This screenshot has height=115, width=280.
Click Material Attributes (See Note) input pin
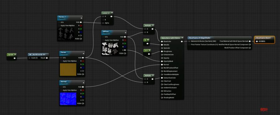click(189, 41)
